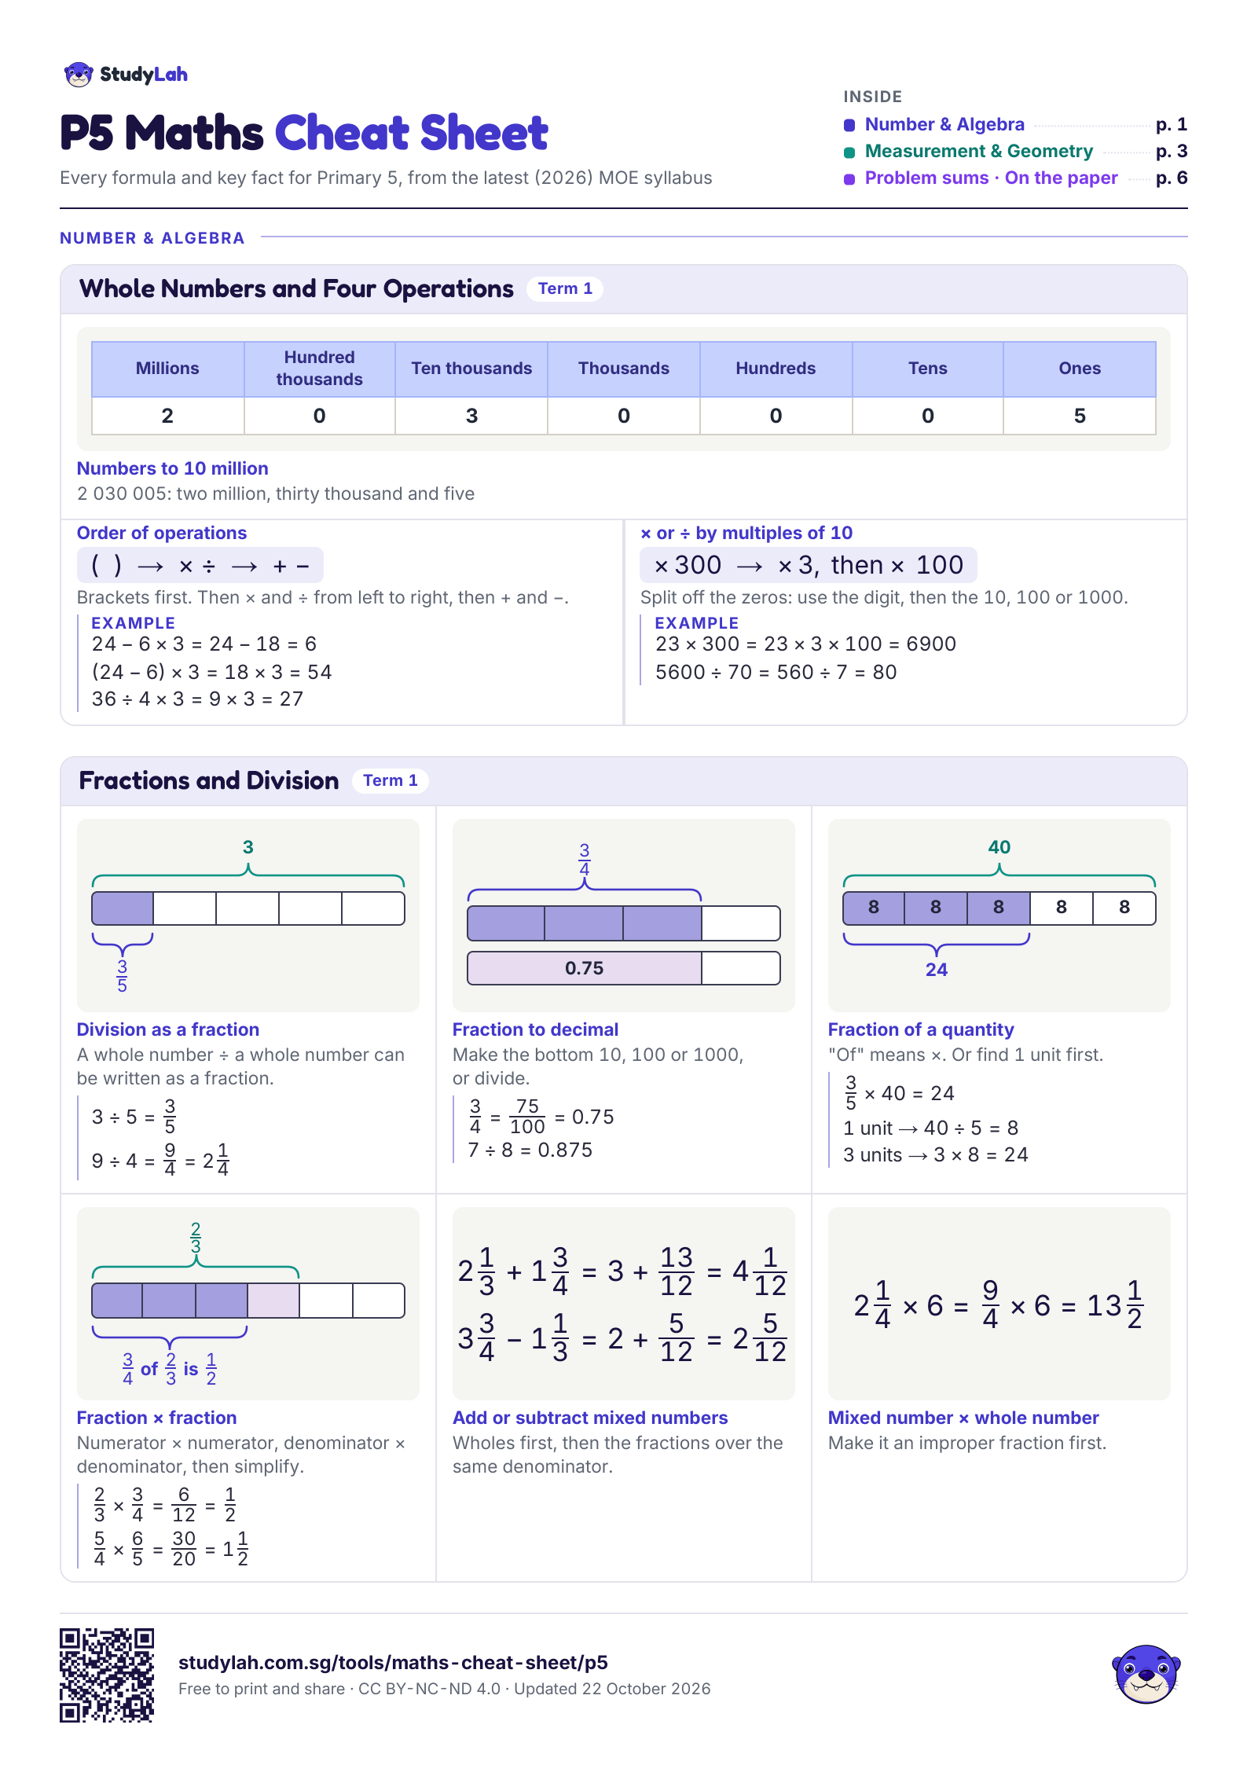The height and width of the screenshot is (1765, 1247).
Task: Click the 3 units → 3 × 8 = 24 line
Action: [936, 1155]
